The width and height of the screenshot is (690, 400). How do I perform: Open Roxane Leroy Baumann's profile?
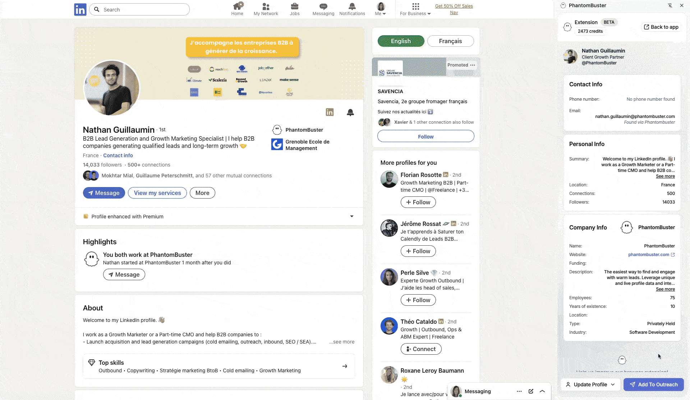click(x=432, y=371)
